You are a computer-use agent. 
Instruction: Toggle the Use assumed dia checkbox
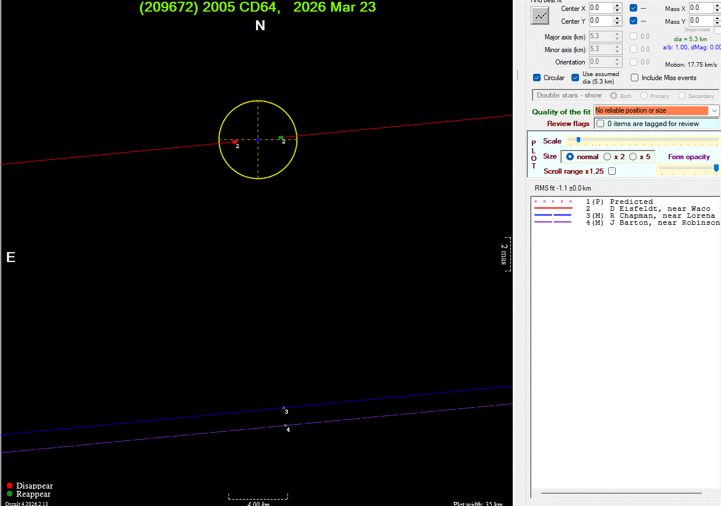tap(576, 78)
